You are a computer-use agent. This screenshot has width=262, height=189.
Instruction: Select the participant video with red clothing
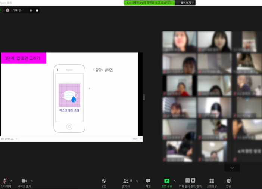tap(180, 85)
